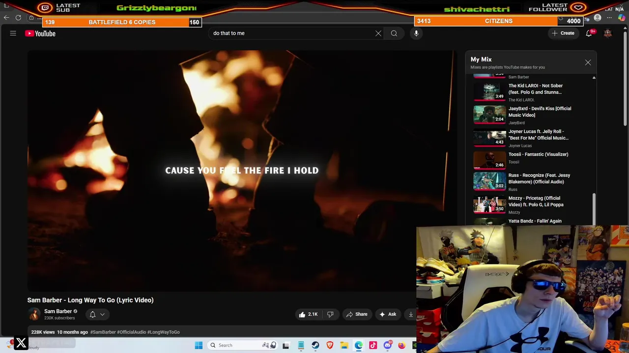This screenshot has width=629, height=353.
Task: Open YouTube notifications bell
Action: click(x=589, y=33)
